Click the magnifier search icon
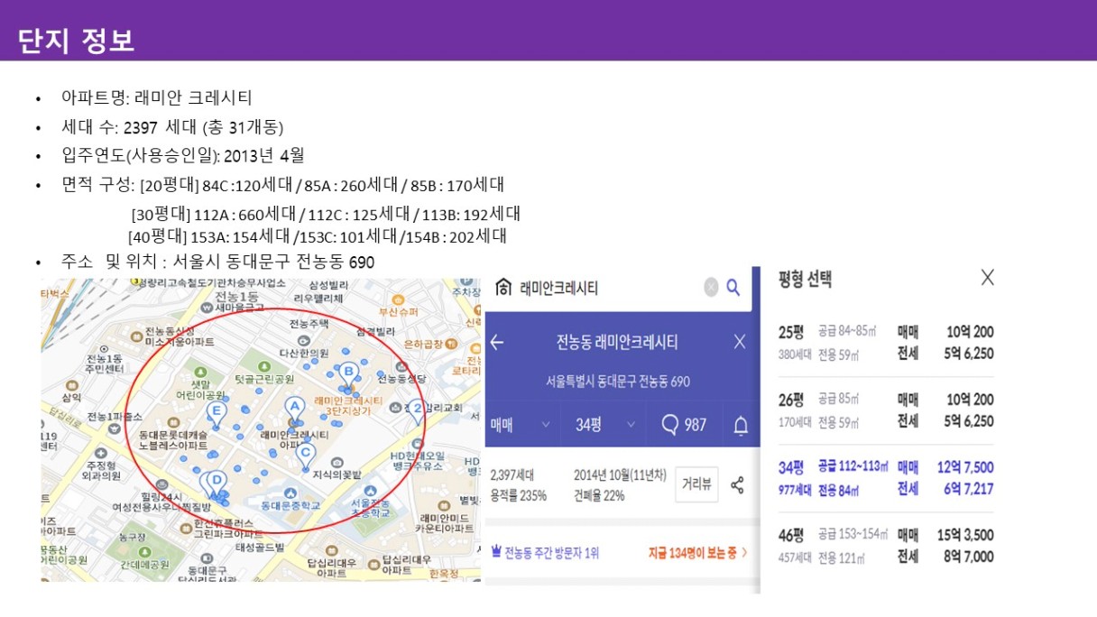 point(733,288)
